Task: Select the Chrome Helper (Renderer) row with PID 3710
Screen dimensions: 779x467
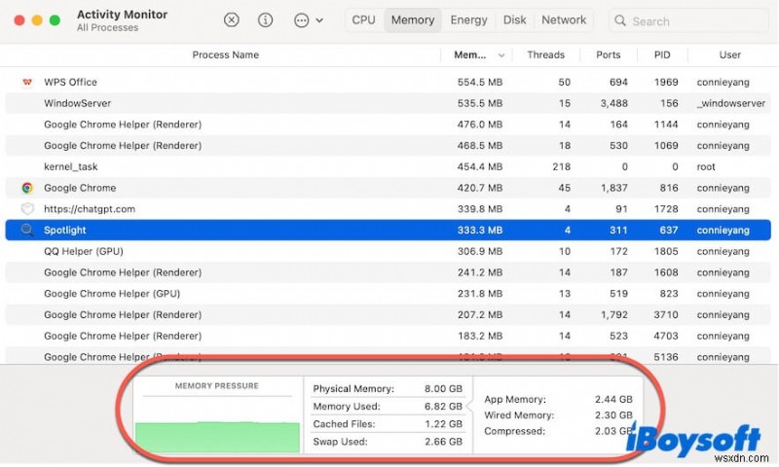Action: click(388, 314)
